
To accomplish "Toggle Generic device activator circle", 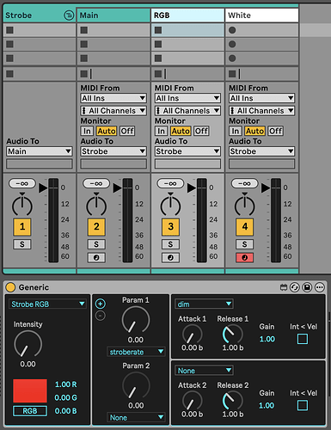I will point(10,287).
